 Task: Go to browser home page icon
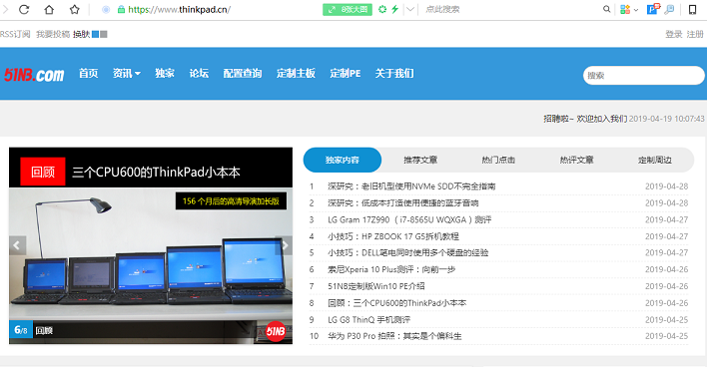coord(49,9)
